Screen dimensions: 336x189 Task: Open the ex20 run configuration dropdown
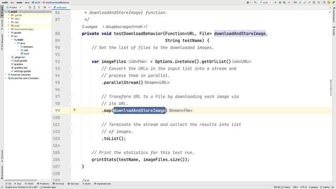click(x=266, y=2)
